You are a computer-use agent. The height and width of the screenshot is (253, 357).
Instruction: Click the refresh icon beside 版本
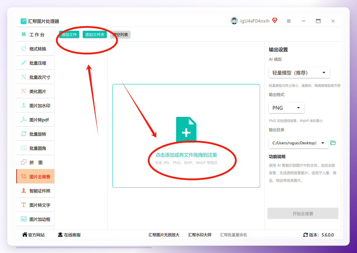(x=306, y=235)
